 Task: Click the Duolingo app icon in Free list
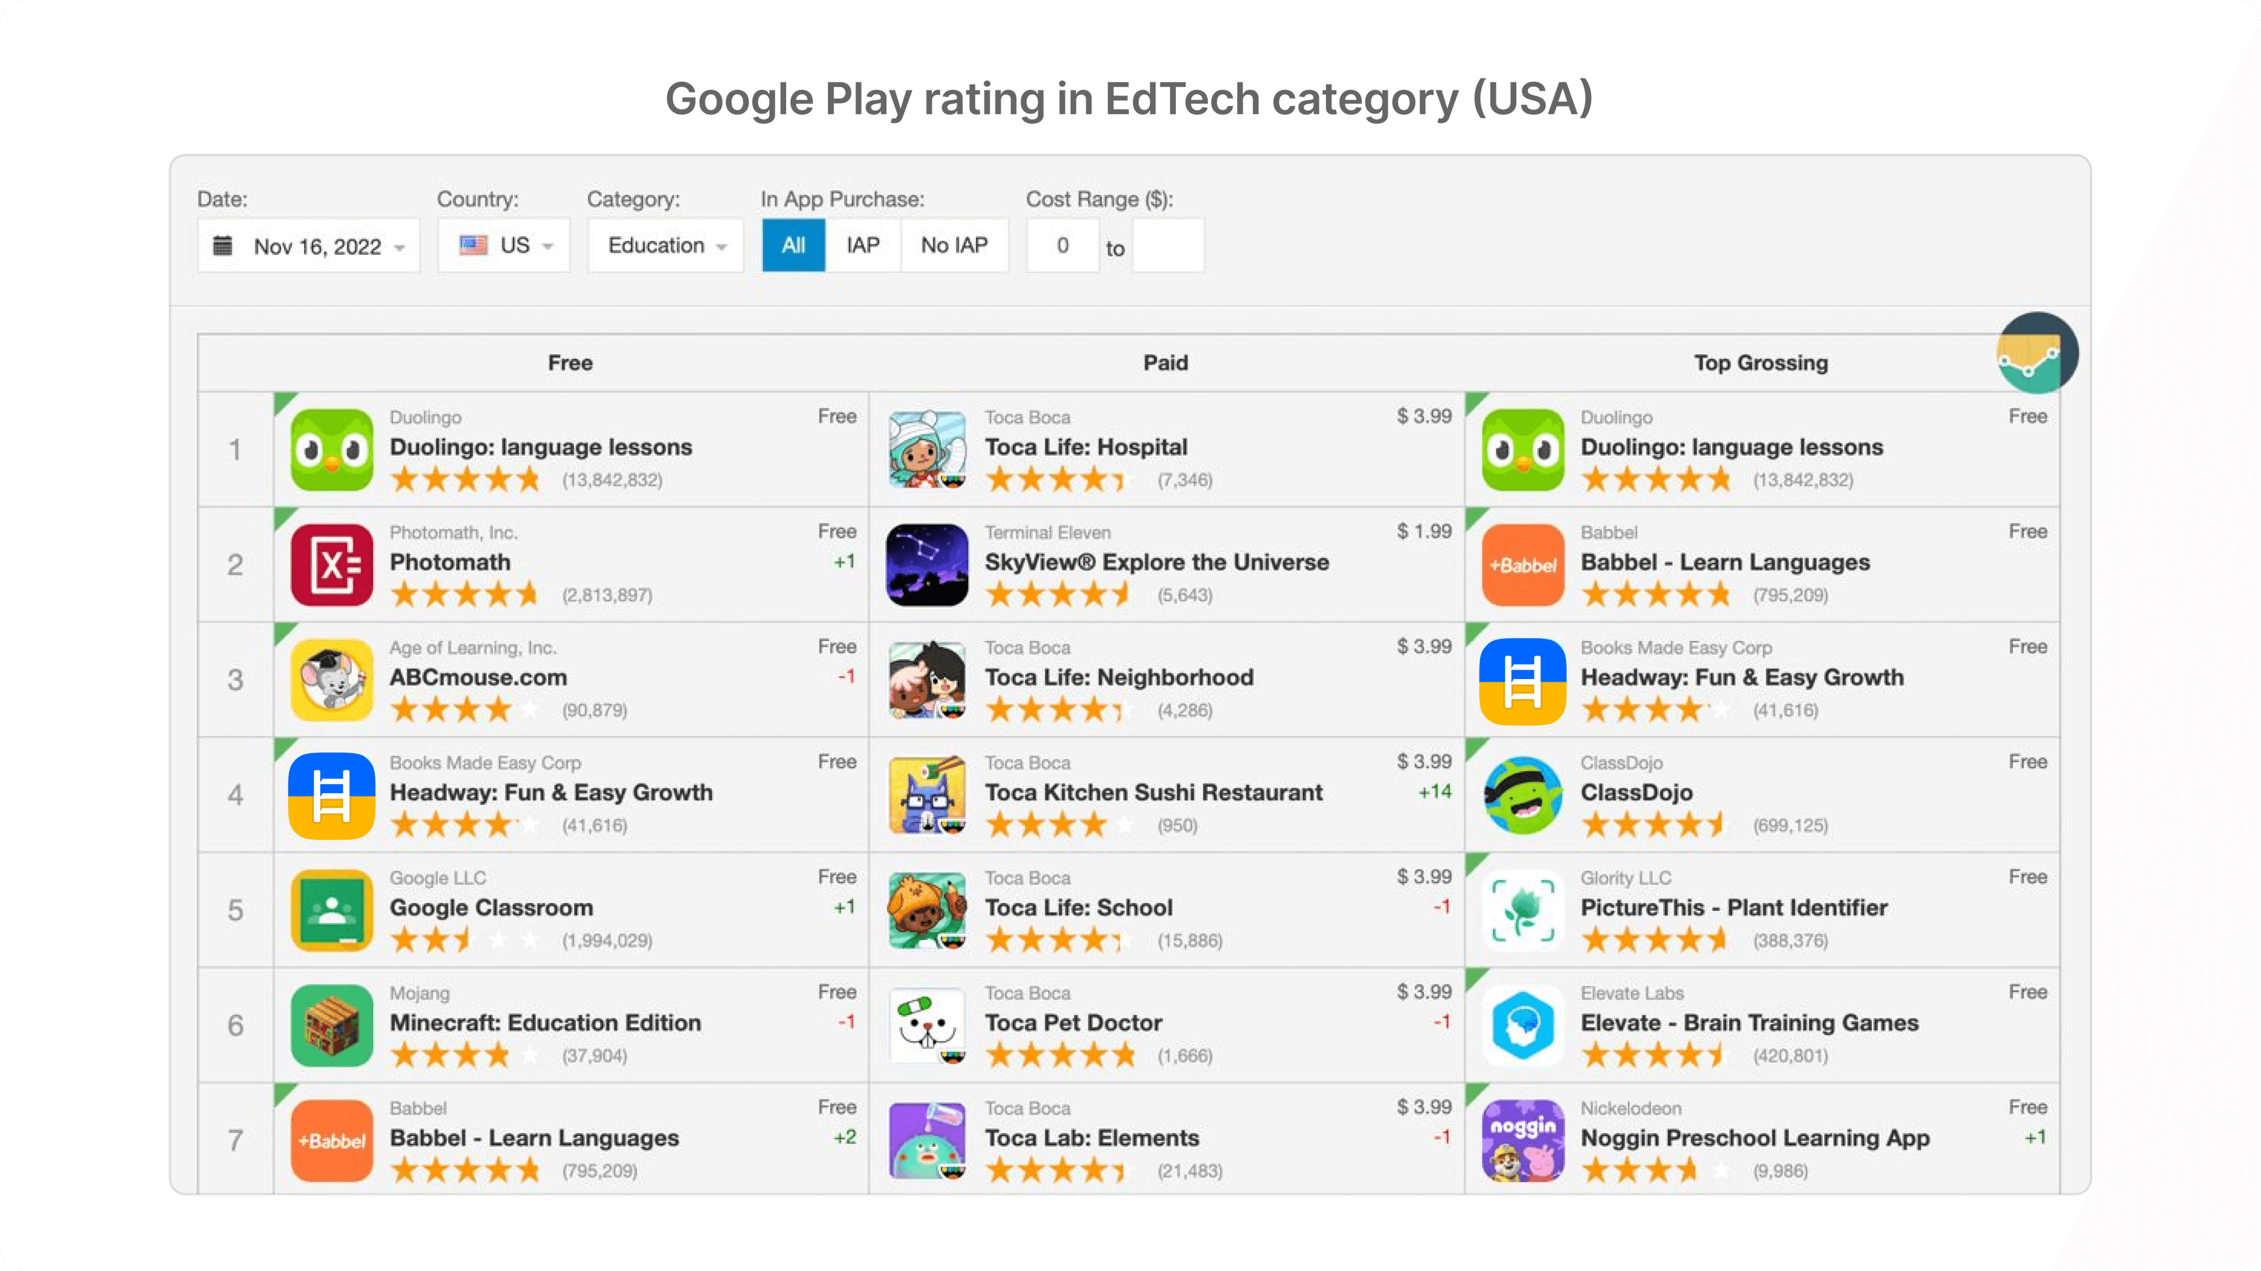coord(331,448)
